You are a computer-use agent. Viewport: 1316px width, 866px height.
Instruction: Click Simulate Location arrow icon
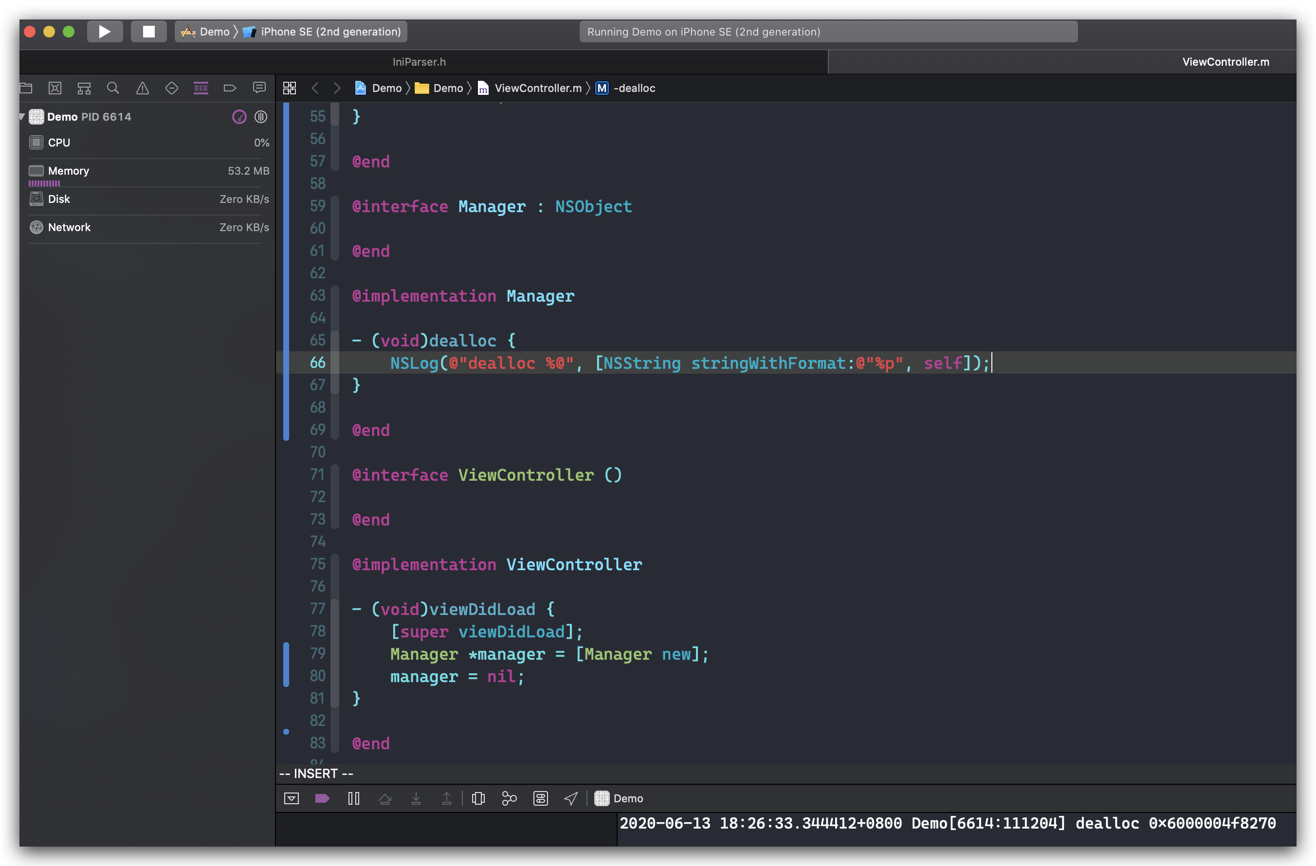pos(570,798)
